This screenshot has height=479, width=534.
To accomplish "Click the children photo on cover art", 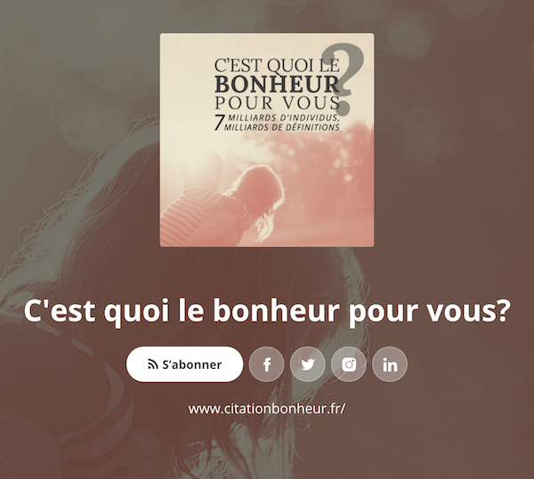I will click(x=225, y=204).
